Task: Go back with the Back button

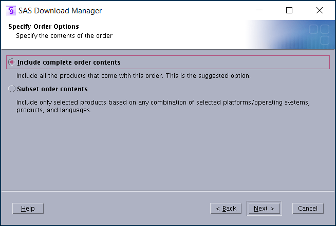Action: click(x=226, y=209)
